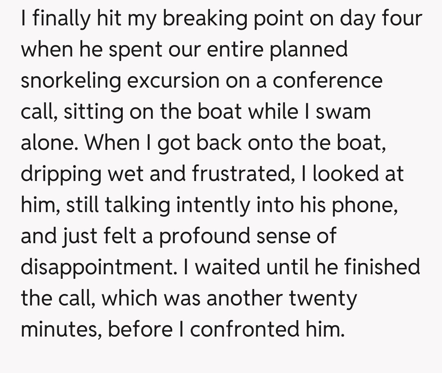
Task: Click the word "snorkeling"
Action: click(71, 81)
